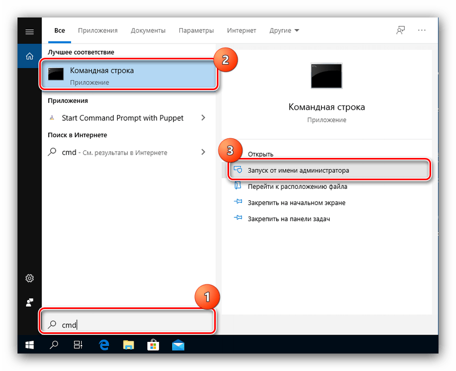The height and width of the screenshot is (371, 456).
Task: Switch to the Интернет tab
Action: [x=241, y=31]
